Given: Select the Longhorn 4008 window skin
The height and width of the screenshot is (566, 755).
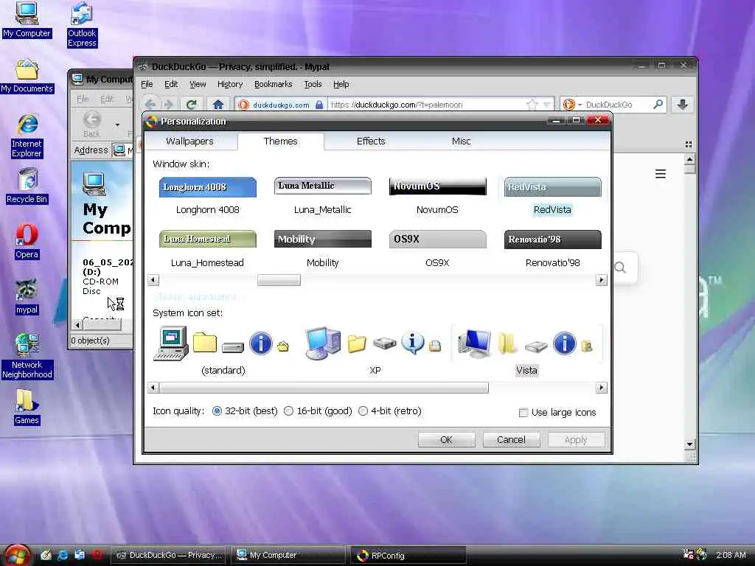Looking at the screenshot, I should [x=207, y=195].
